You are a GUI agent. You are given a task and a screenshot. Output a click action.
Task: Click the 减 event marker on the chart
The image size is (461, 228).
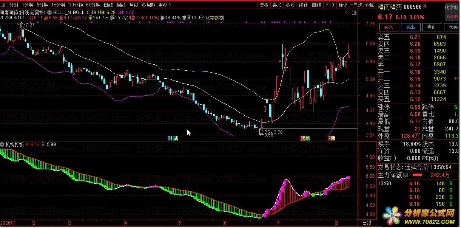click(175, 138)
